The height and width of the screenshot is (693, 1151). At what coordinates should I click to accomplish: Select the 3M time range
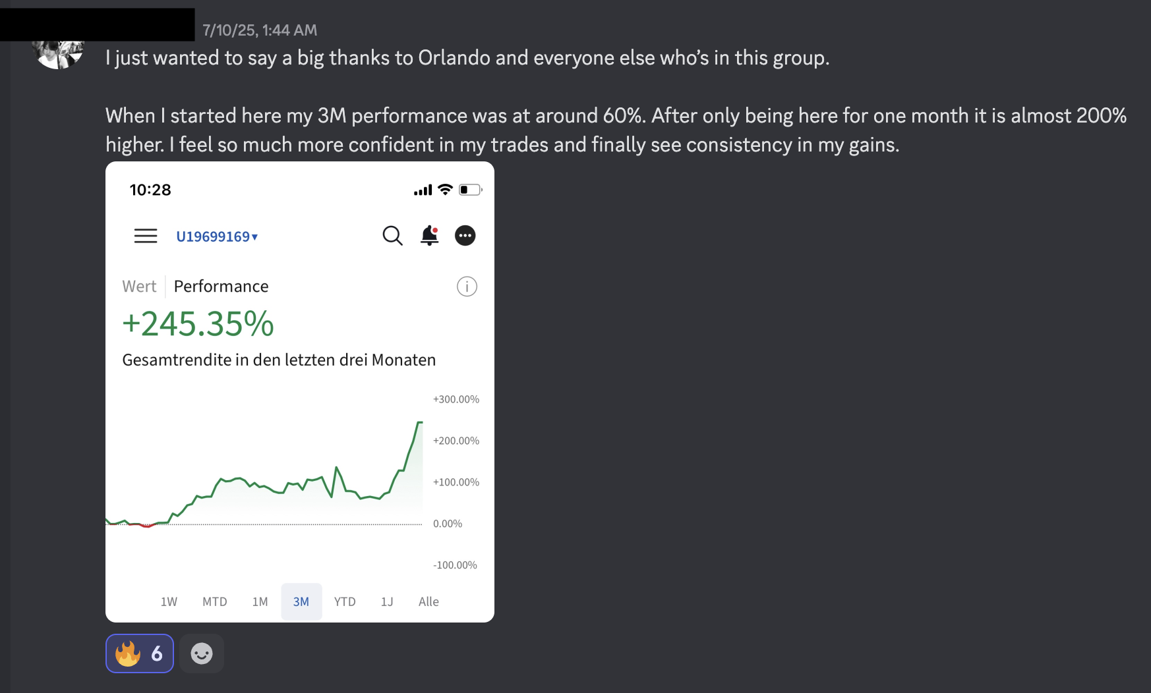point(301,601)
